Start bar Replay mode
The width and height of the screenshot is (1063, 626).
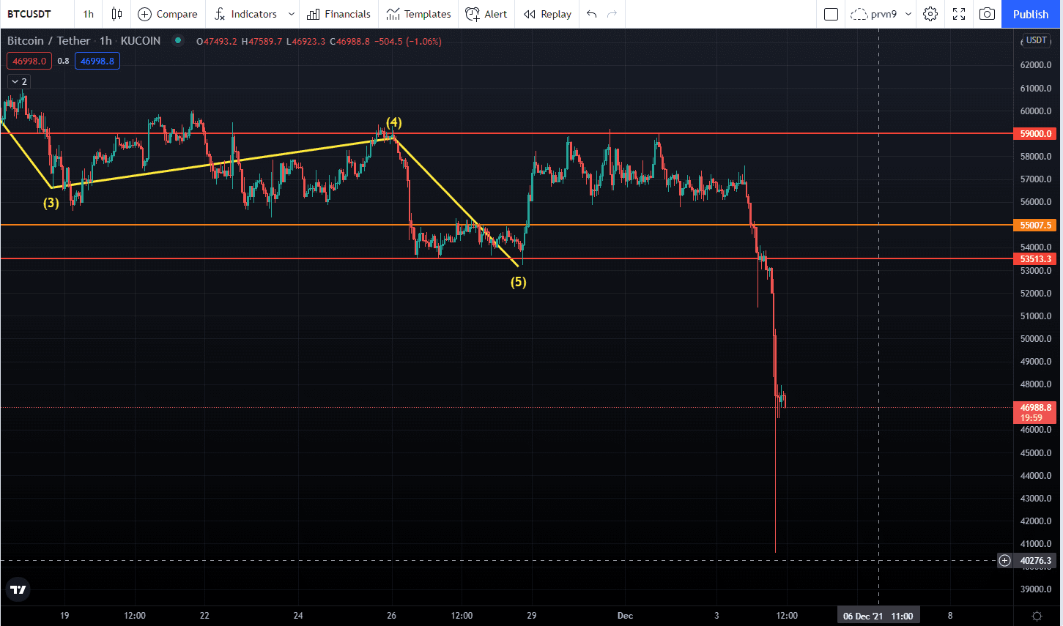(547, 14)
